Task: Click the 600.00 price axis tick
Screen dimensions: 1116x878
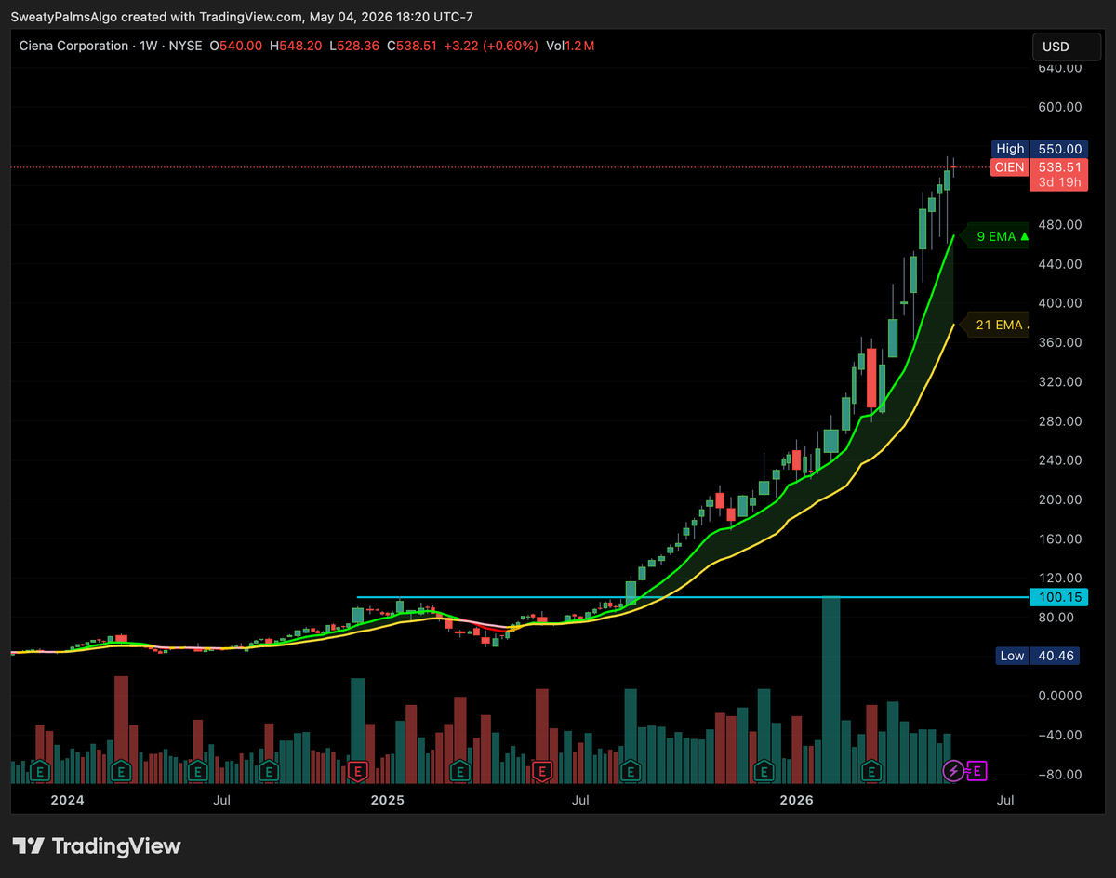Action: click(1059, 107)
